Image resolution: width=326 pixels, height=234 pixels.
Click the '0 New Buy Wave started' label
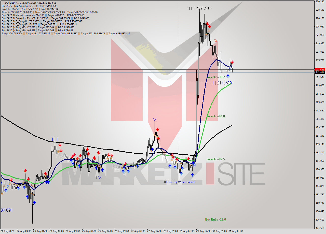179,182
